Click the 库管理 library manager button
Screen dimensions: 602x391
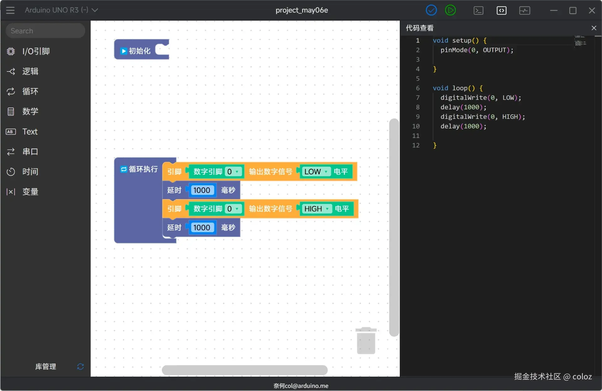[46, 367]
